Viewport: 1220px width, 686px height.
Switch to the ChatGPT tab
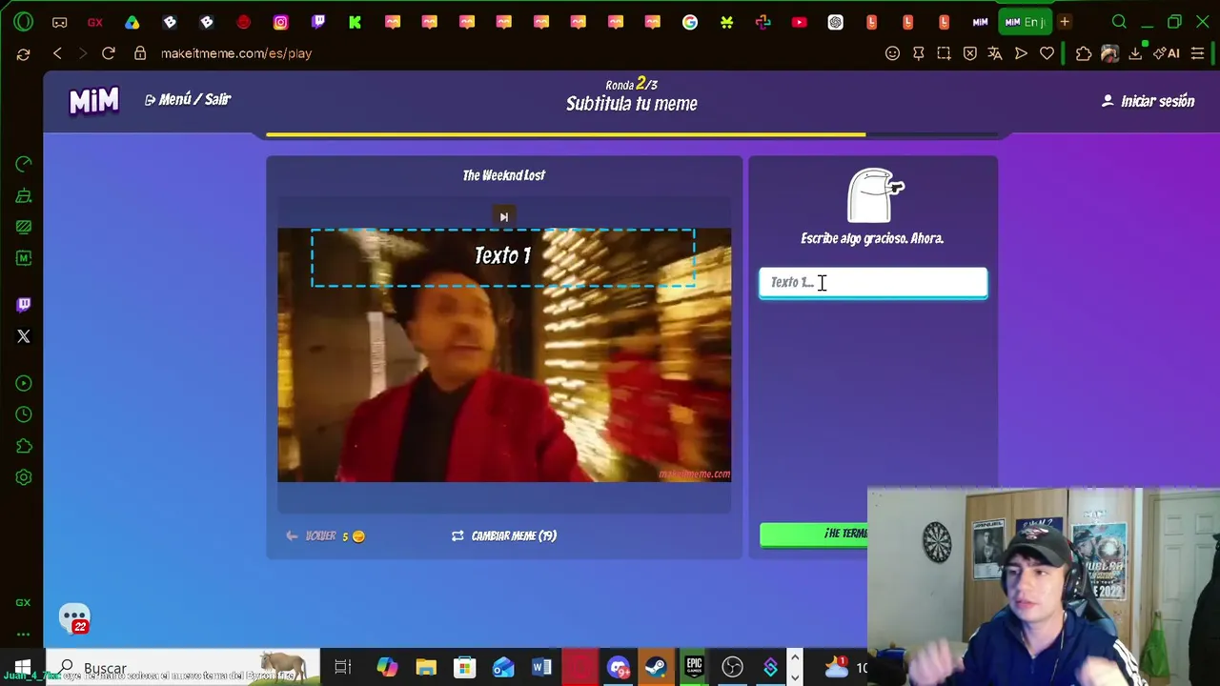[x=836, y=22]
